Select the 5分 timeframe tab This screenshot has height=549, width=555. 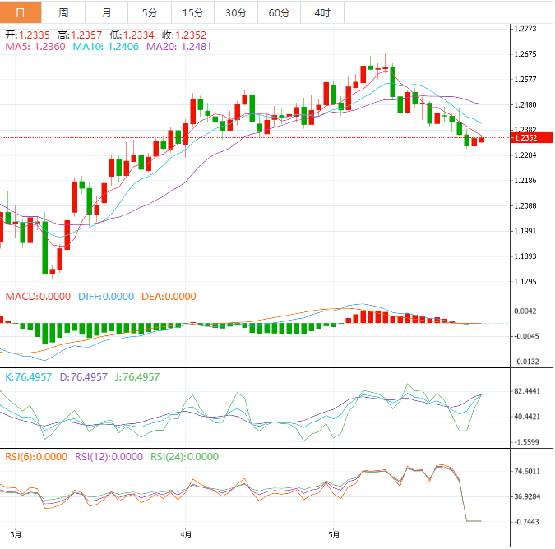[x=150, y=12]
